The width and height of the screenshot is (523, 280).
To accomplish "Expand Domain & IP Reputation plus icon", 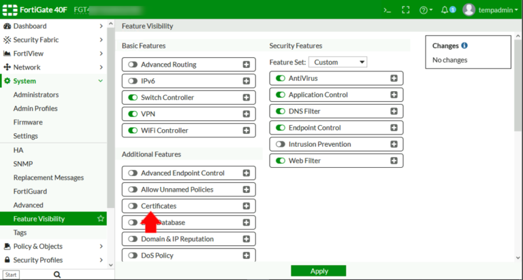I will (x=246, y=239).
